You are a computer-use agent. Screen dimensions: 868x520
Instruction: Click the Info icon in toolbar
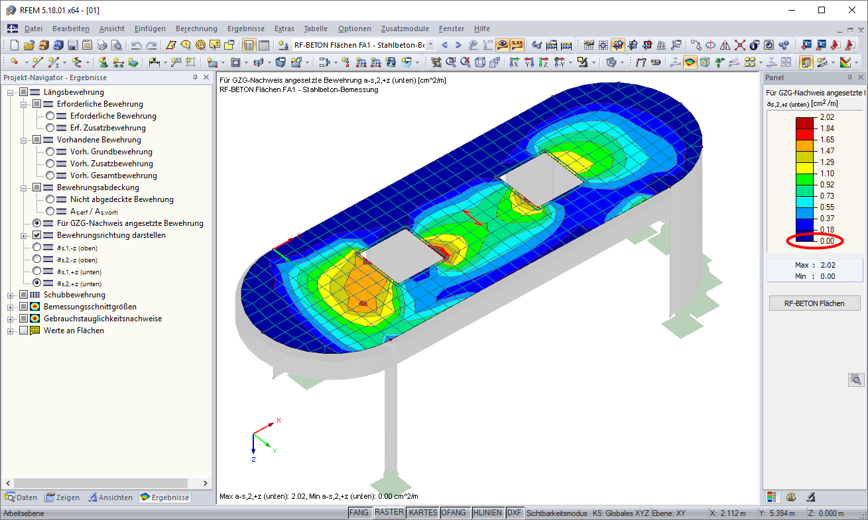pyautogui.click(x=754, y=45)
